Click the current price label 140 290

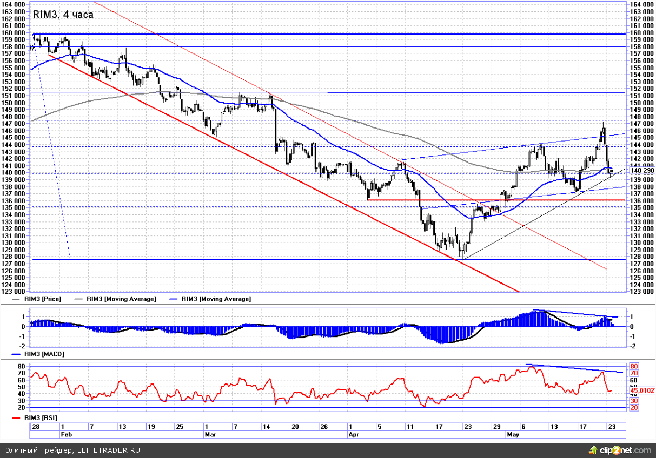pyautogui.click(x=641, y=171)
